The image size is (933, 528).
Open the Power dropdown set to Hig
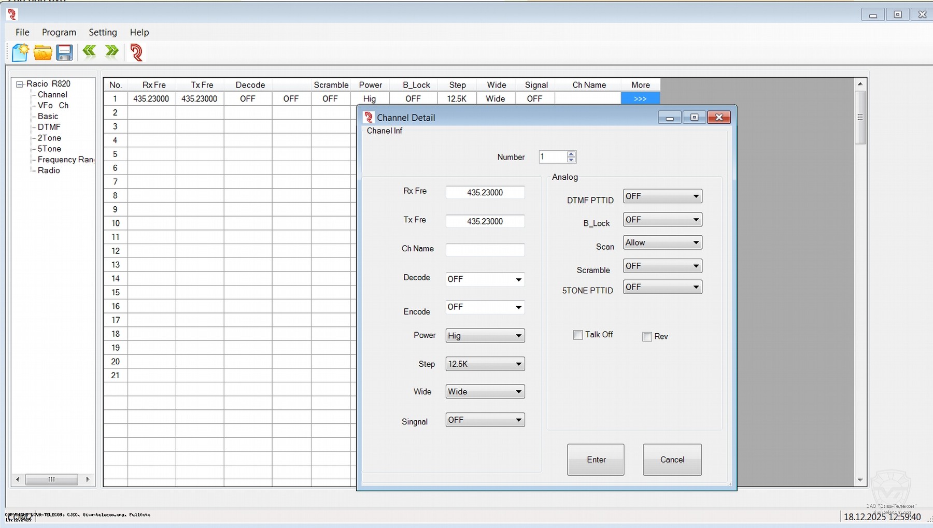pos(485,336)
